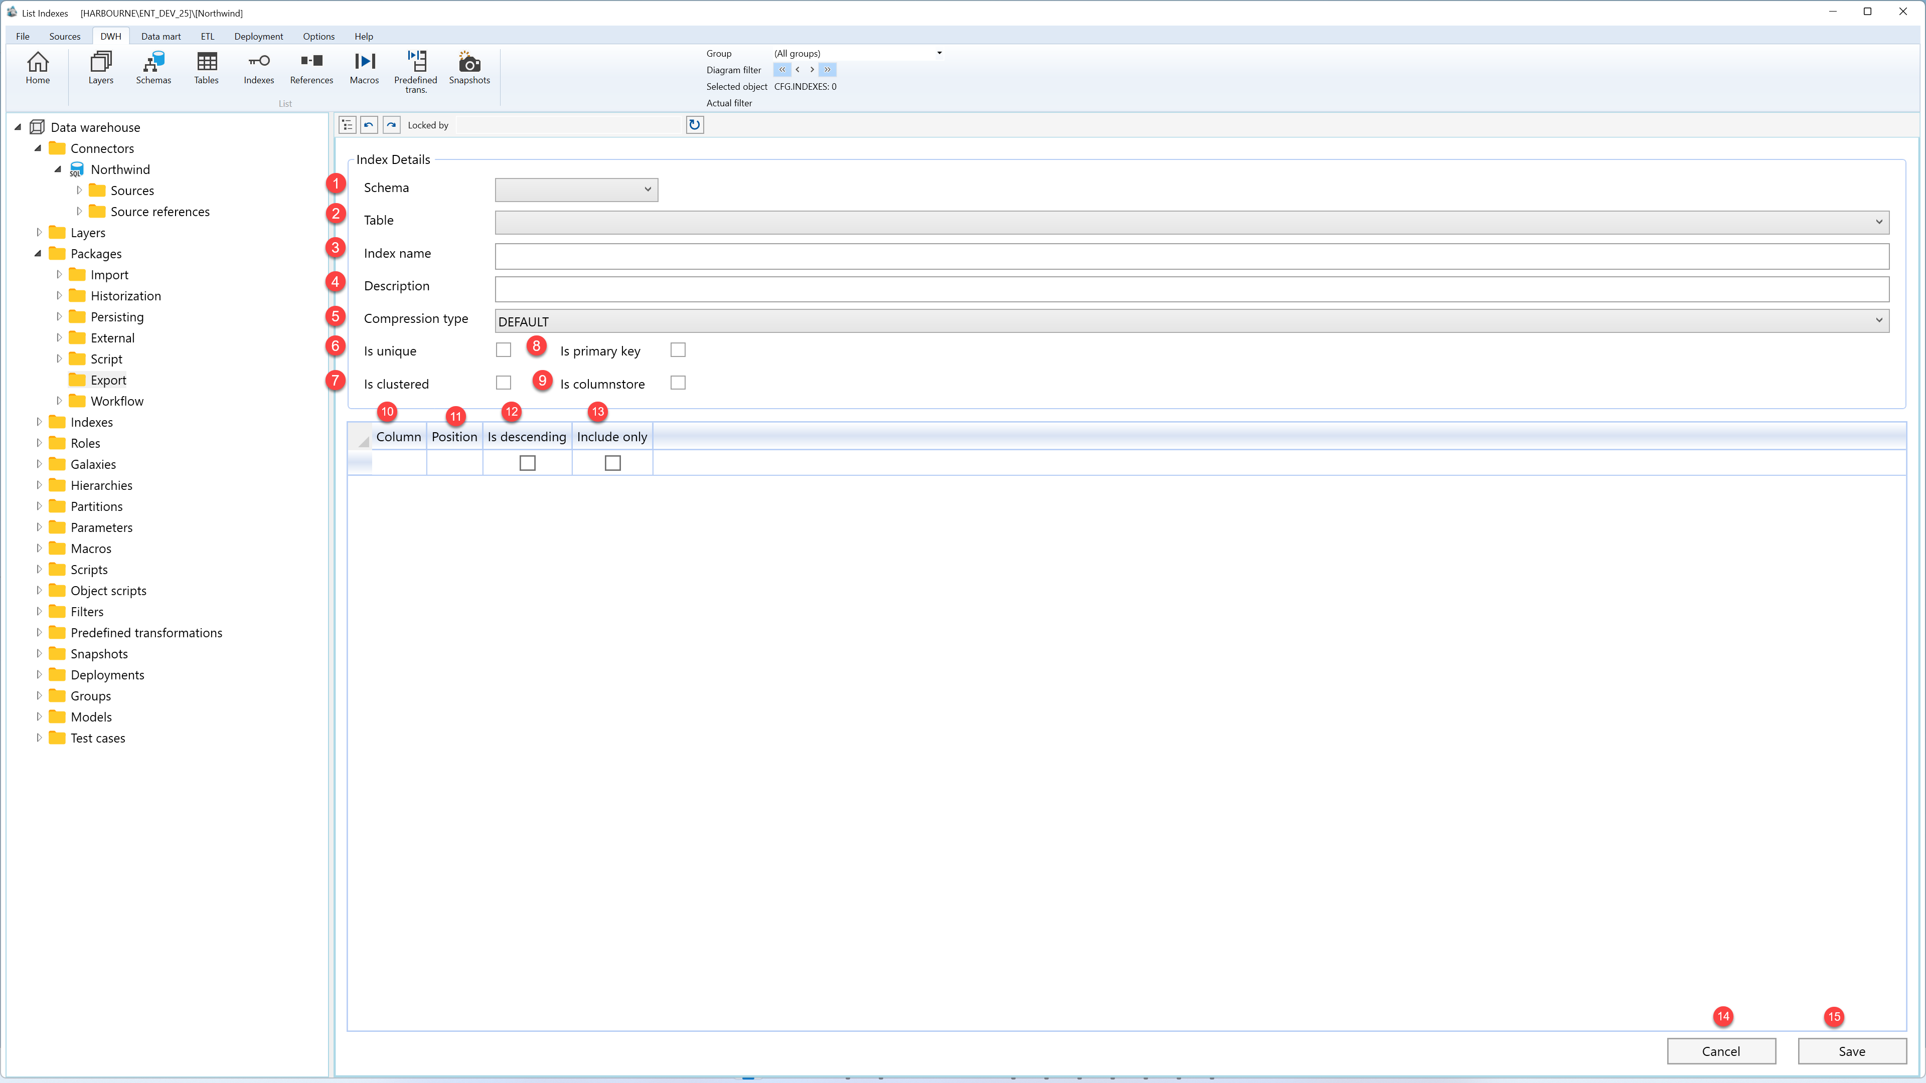Go to Home in the ribbon

pyautogui.click(x=38, y=68)
